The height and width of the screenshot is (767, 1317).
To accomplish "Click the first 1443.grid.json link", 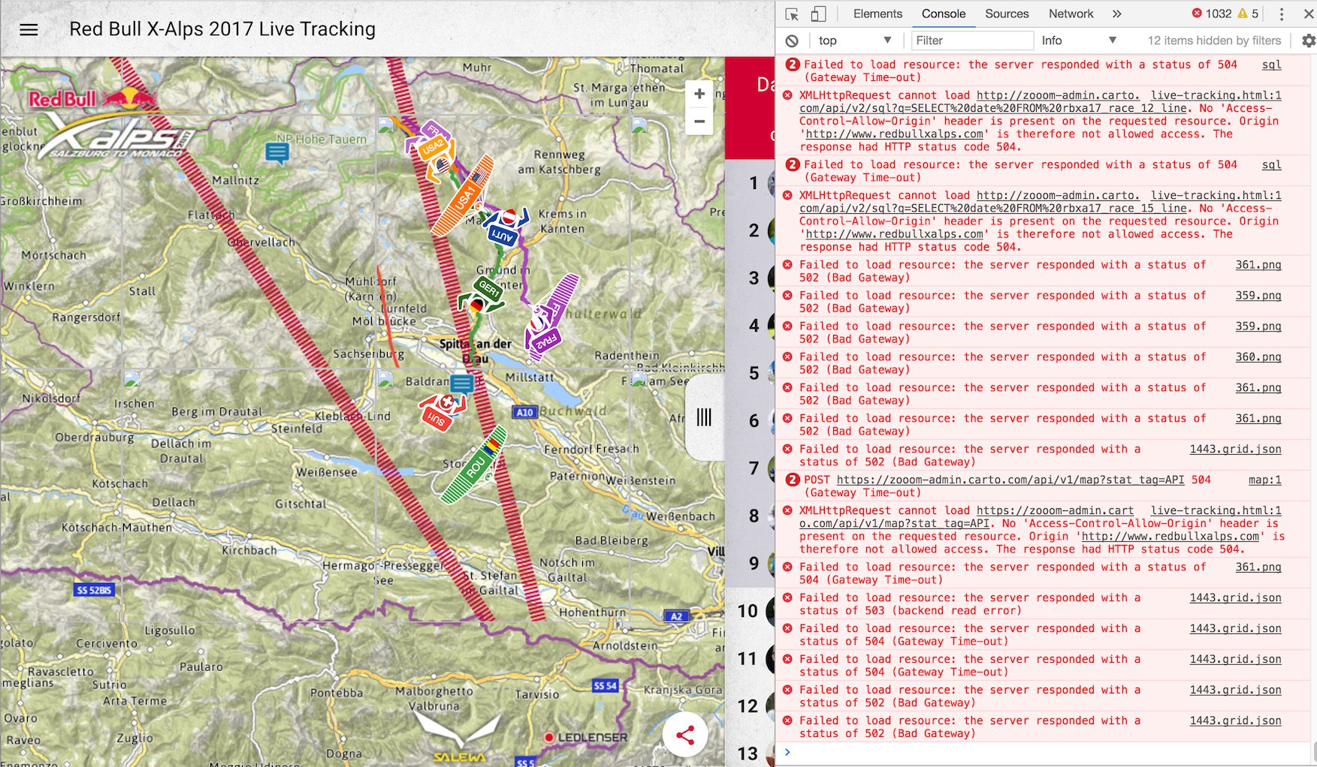I will click(x=1235, y=450).
